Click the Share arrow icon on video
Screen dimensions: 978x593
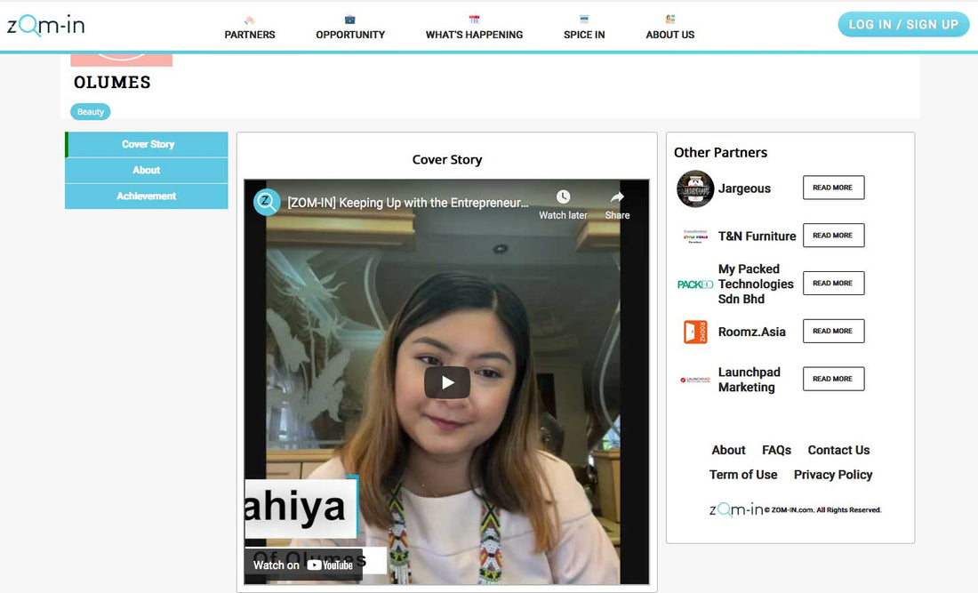[617, 197]
